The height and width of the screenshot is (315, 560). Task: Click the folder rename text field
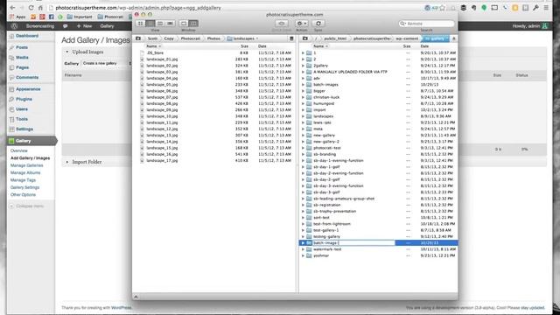(353, 243)
